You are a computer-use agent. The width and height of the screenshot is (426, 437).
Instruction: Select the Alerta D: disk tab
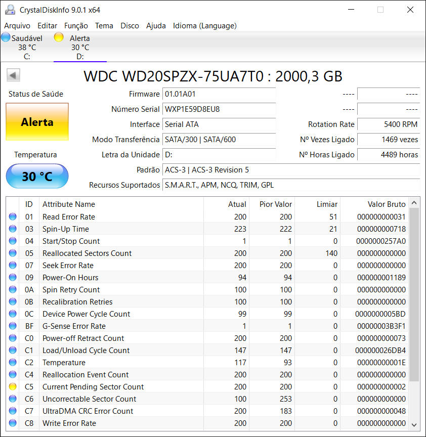(80, 47)
